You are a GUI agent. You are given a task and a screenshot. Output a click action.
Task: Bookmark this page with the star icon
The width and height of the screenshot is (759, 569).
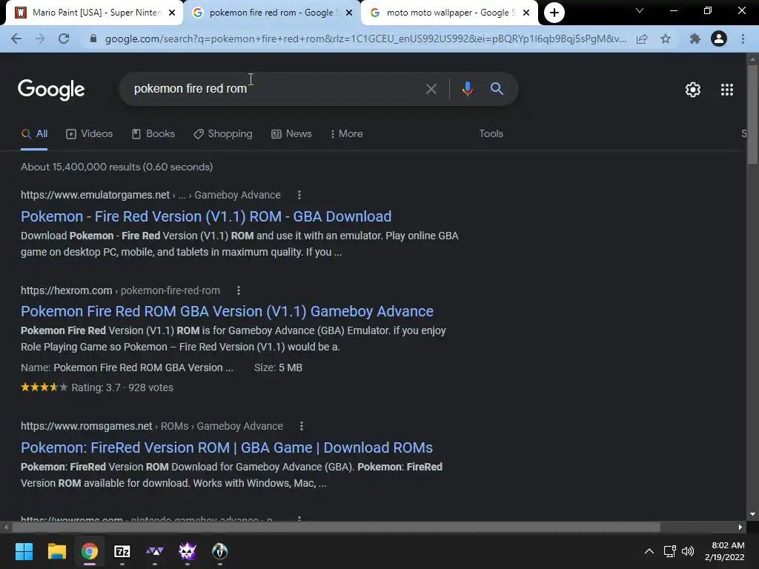click(x=666, y=39)
